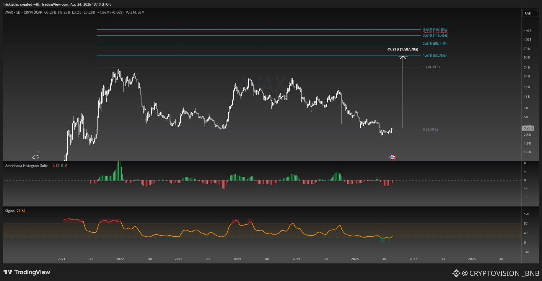
Task: Click the -1.13 histogram value
Action: coord(55,166)
